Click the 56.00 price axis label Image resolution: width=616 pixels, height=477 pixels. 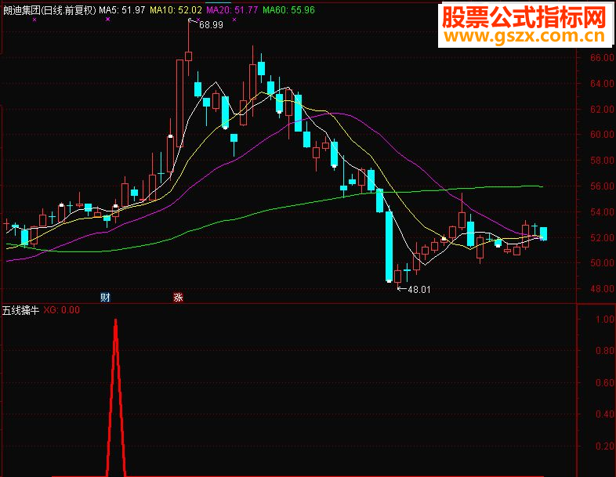[602, 186]
